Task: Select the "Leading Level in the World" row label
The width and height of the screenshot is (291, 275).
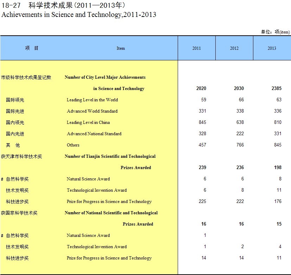Action: tap(92, 100)
